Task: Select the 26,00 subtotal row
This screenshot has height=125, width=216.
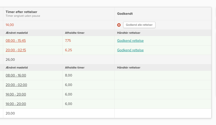Action: 10,60
